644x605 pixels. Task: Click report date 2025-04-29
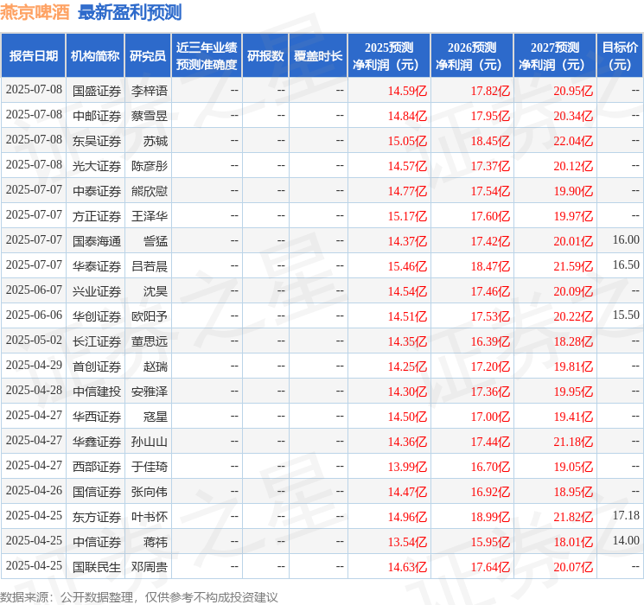point(34,365)
